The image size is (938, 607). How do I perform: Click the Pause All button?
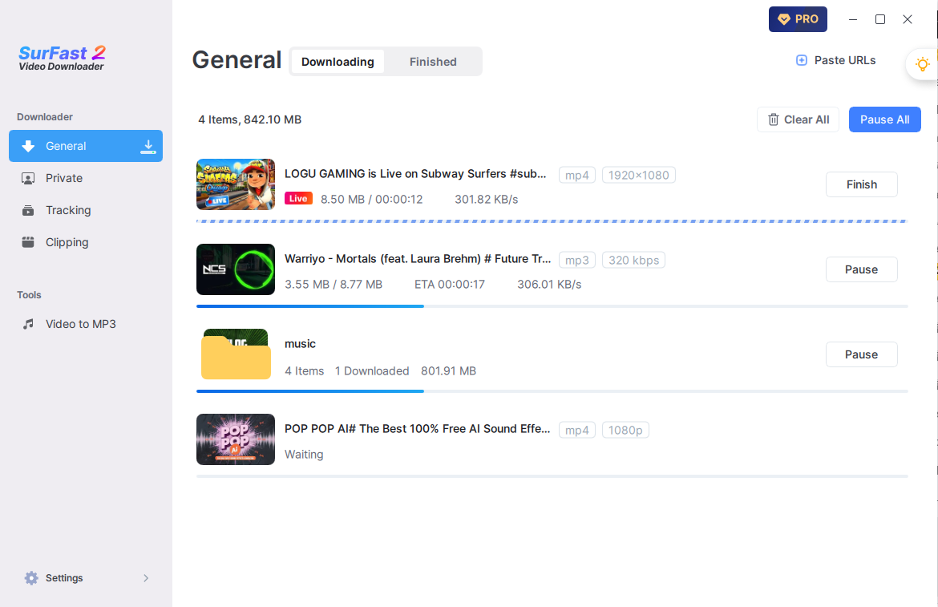click(x=885, y=119)
